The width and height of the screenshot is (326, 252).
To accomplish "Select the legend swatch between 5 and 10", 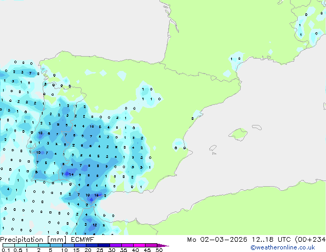I will click(x=56, y=245).
